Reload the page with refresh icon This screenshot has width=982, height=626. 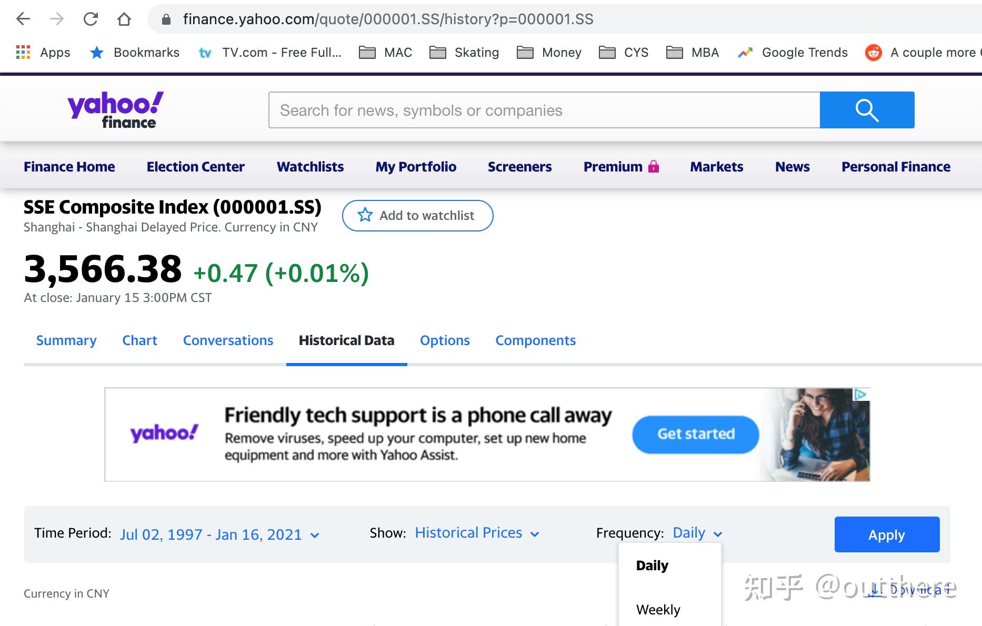(91, 19)
